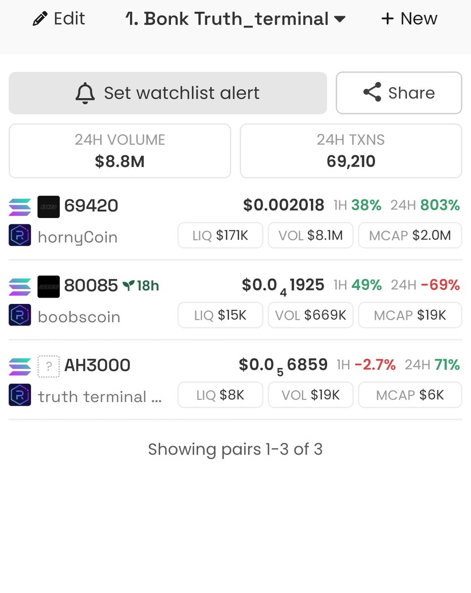Viewport: 471px width, 593px height.
Task: Click the green sprout 18h age icon
Action: [x=129, y=286]
